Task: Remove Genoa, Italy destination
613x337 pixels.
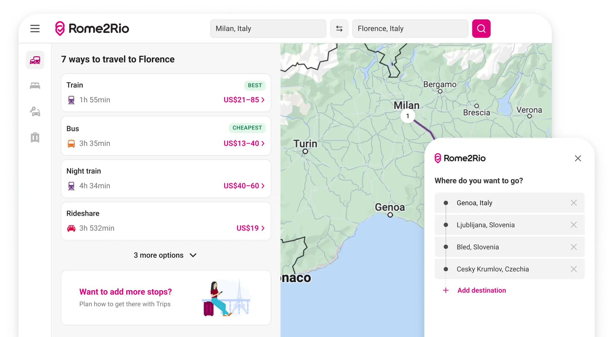Action: 574,203
